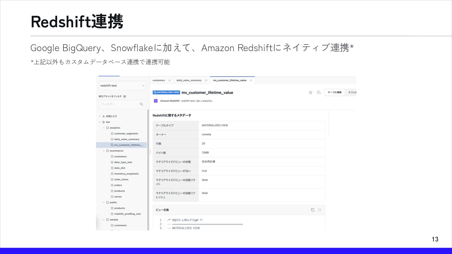Click code line -- MATERIALIZED VIEW

(x=184, y=228)
